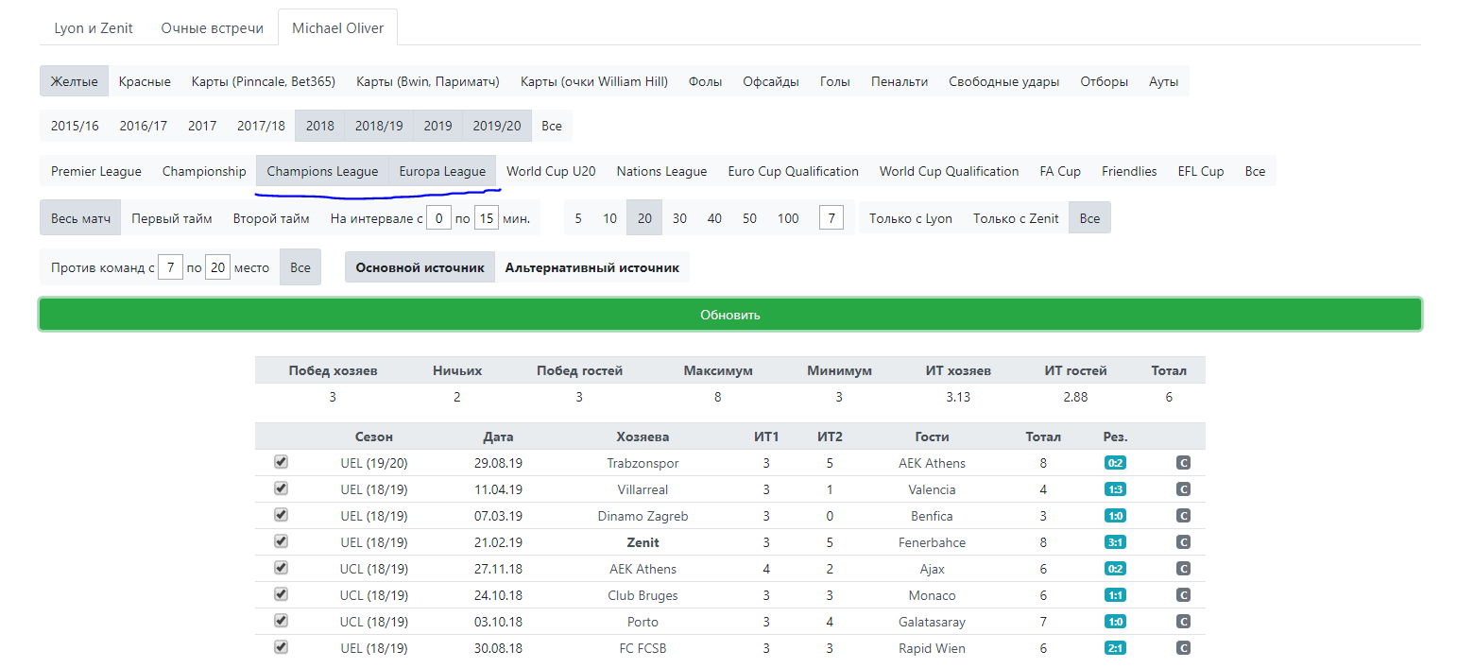Toggle the Premier League filter
Viewport: 1474px width, 668px height.
tap(96, 171)
